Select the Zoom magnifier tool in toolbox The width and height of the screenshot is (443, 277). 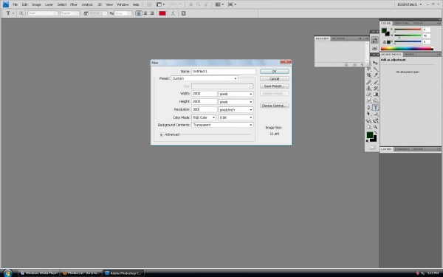point(376,127)
